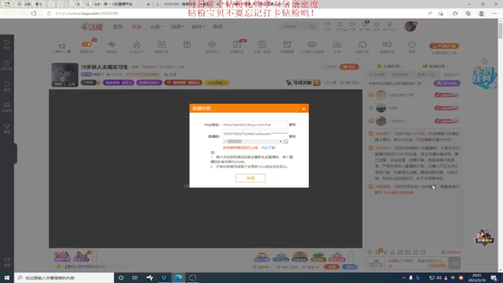Open the speedometer icon in the streamer toolbar
Image resolution: width=503 pixels, height=283 pixels.
pyautogui.click(x=362, y=44)
